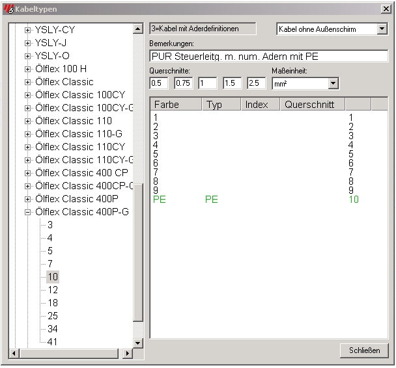The width and height of the screenshot is (396, 368).
Task: Choose the 34-core cable variant
Action: click(53, 329)
